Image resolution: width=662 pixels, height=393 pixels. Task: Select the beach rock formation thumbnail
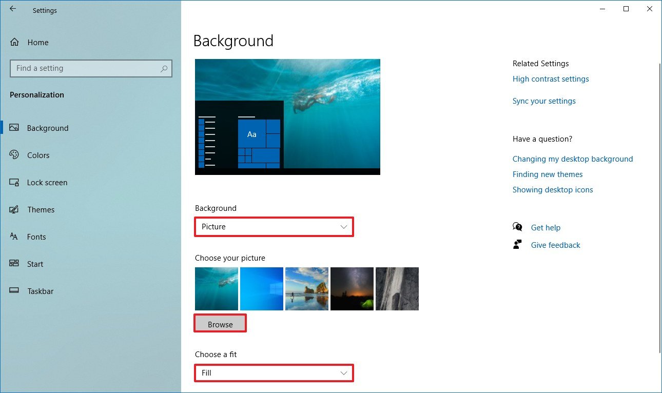point(307,288)
